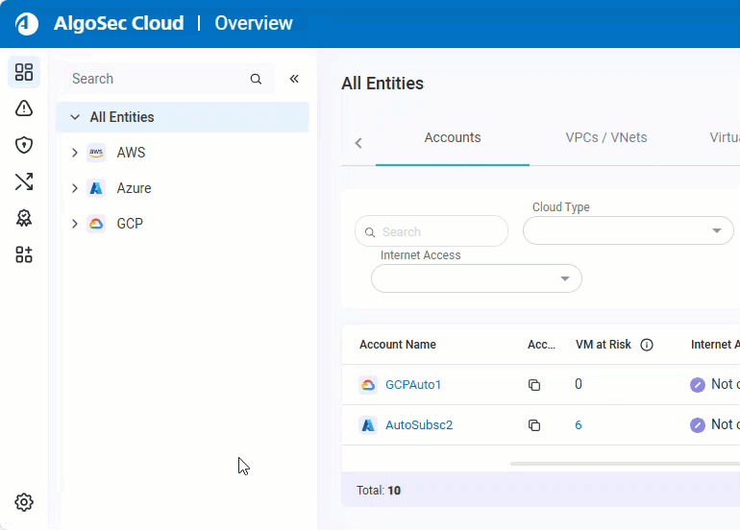Open the dashboard overview sidebar icon
The image size is (740, 530).
24,72
